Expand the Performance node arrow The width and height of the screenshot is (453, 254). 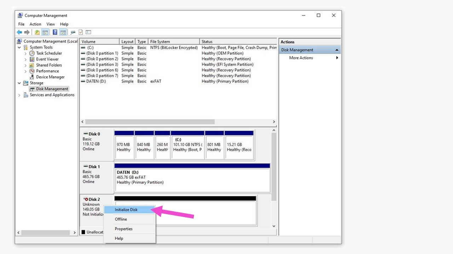click(25, 71)
